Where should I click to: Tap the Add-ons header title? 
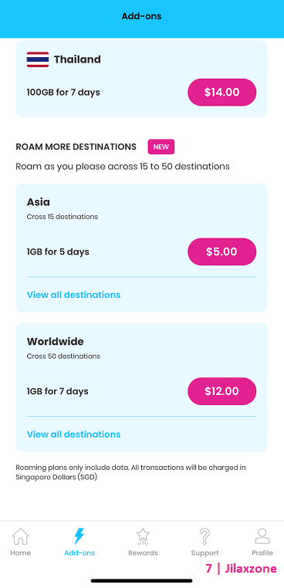coord(141,16)
